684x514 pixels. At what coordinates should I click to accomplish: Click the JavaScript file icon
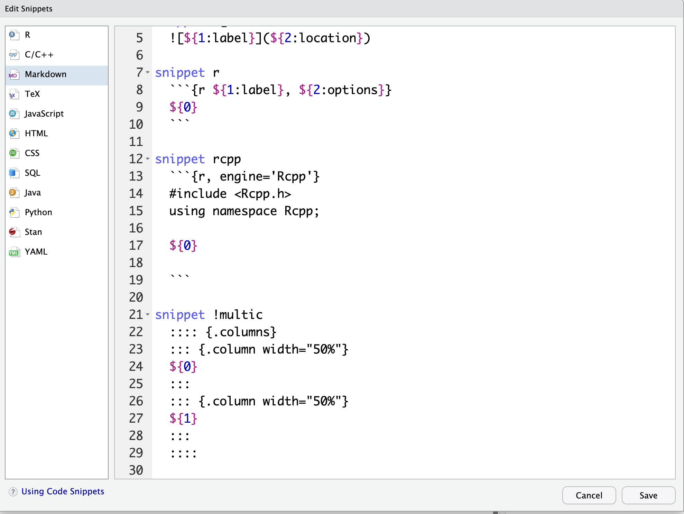click(13, 114)
